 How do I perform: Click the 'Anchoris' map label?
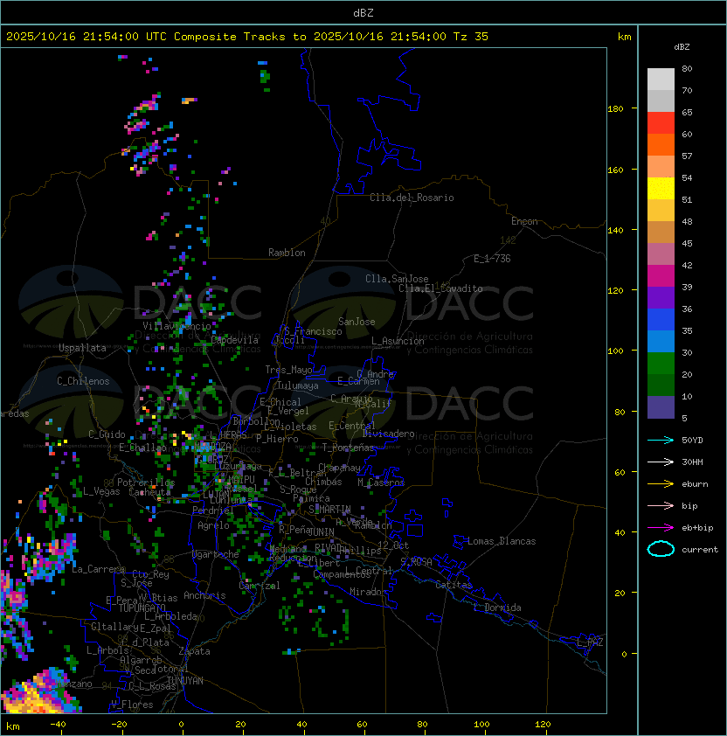pos(204,595)
